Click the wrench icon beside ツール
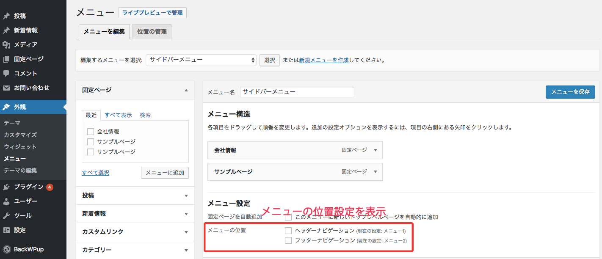 click(6, 216)
